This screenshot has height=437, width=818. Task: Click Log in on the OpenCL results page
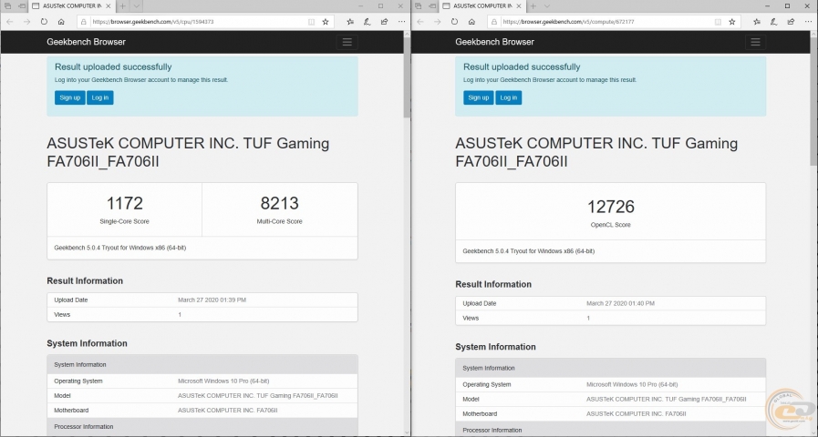(x=508, y=97)
